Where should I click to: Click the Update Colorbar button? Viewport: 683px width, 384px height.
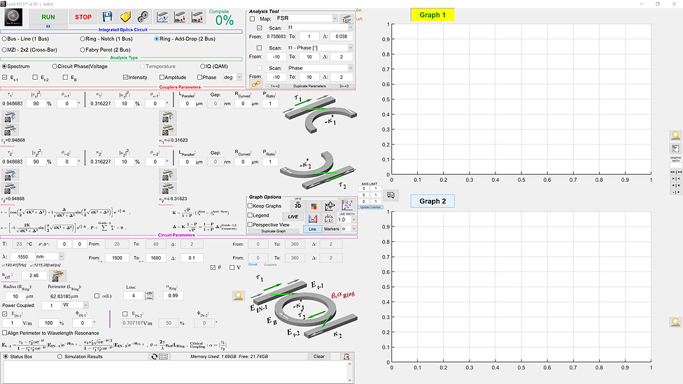[x=370, y=207]
